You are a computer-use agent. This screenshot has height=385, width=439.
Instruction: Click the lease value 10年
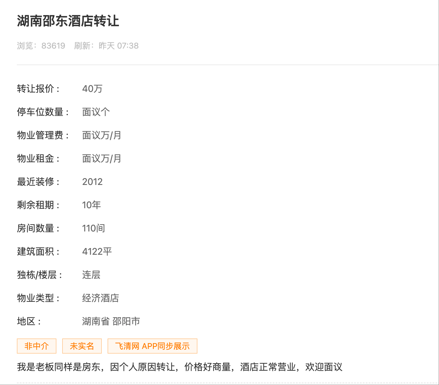[91, 205]
